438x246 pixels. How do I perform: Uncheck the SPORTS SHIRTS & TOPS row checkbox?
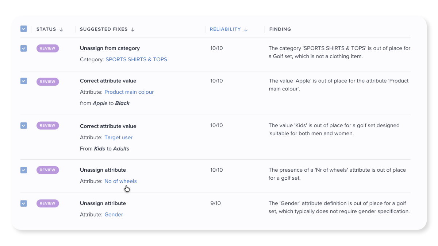coord(24,48)
